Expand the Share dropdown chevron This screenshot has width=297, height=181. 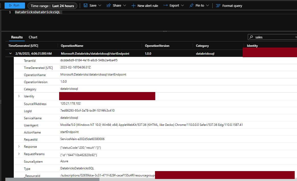coord(124,6)
